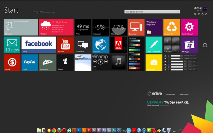Open iTunes from the dock
Image resolution: width=213 pixels, height=133 pixels.
(144, 130)
